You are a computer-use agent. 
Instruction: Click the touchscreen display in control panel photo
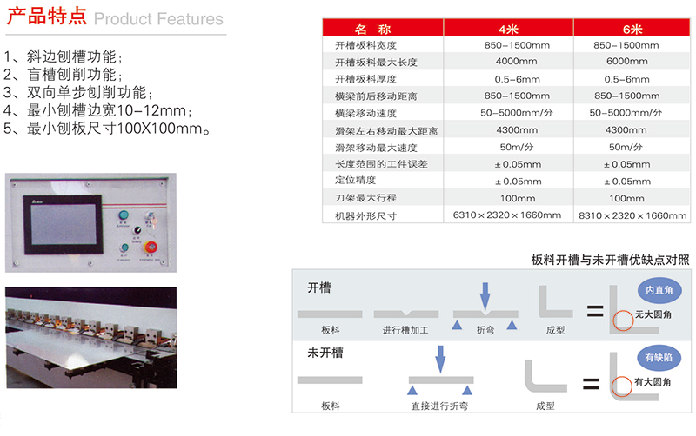[63, 225]
